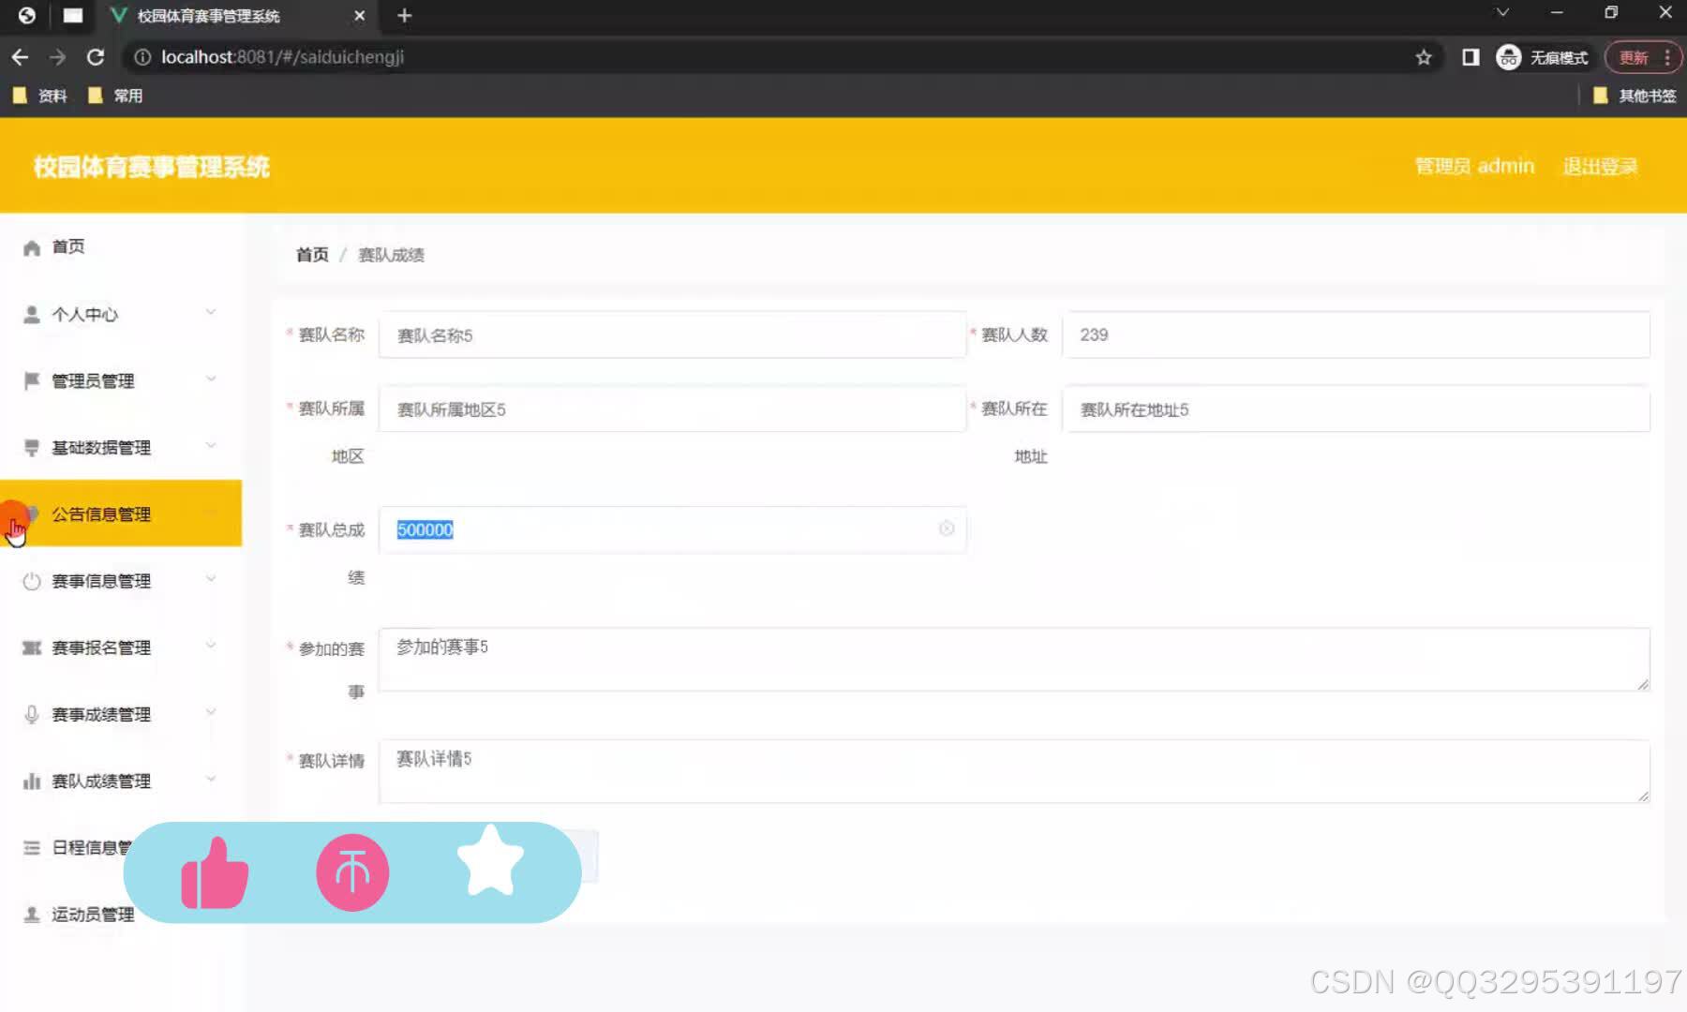
Task: Click the home icon beside 首页
Action: [32, 247]
